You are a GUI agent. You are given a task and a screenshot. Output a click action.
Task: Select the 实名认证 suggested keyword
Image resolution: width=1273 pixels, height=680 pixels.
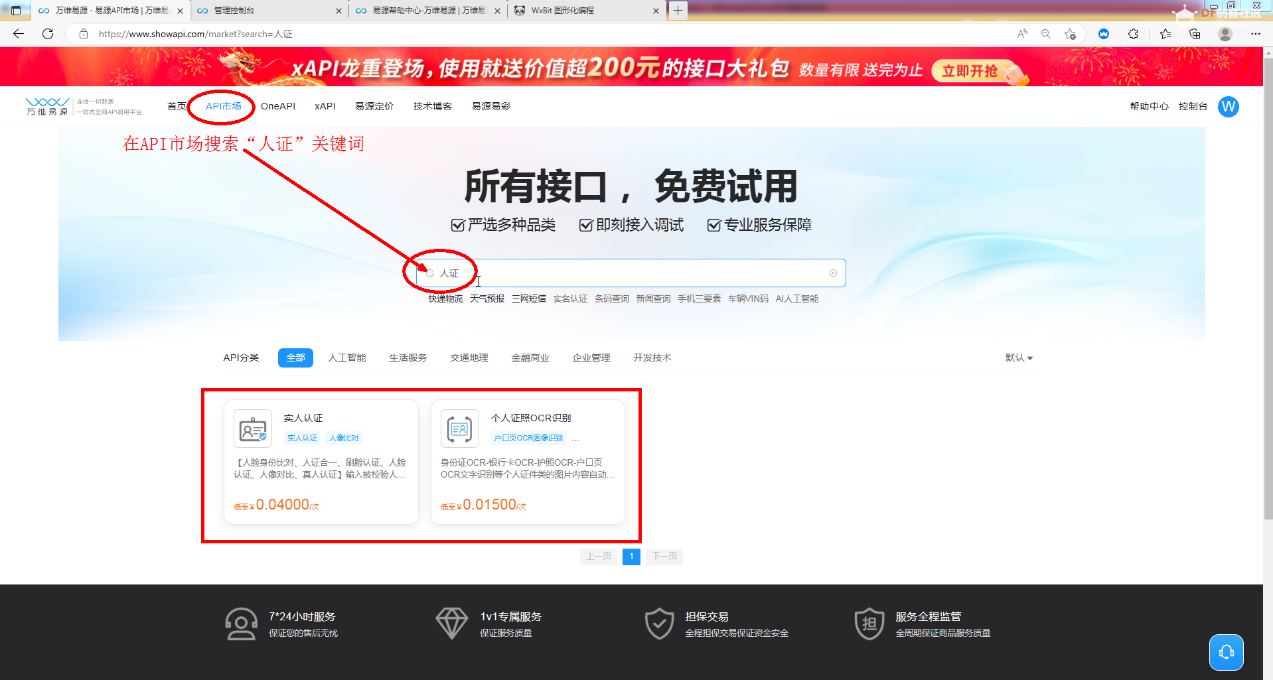click(x=570, y=299)
